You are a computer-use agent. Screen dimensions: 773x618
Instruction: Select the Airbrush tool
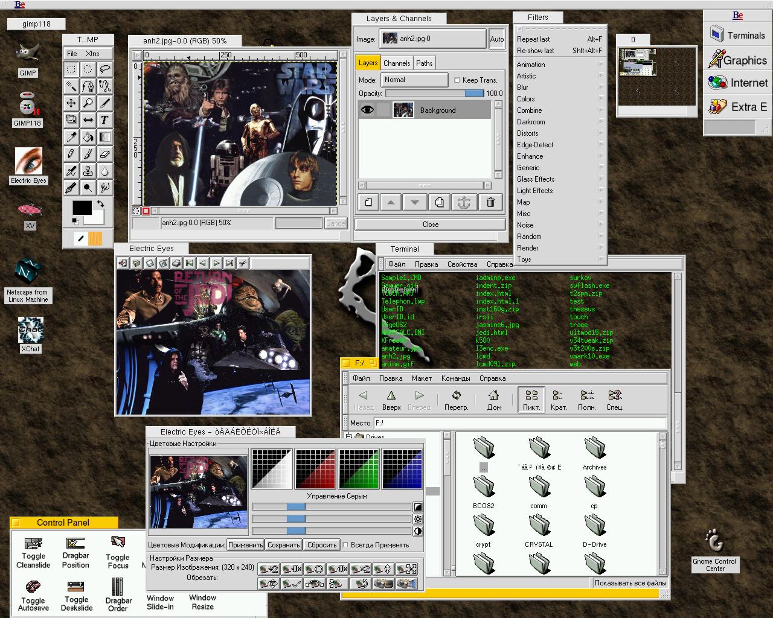[x=71, y=171]
